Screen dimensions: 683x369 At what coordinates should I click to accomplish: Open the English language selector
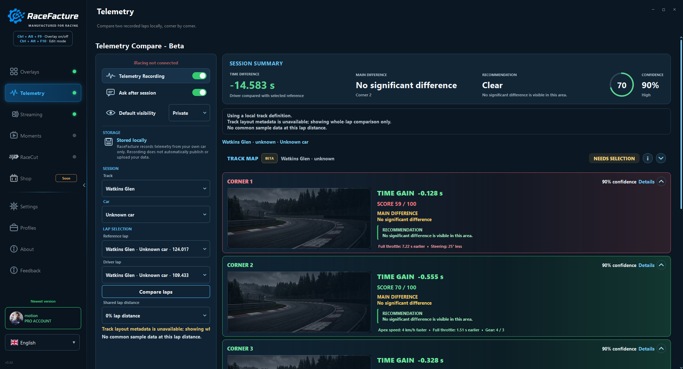[x=42, y=342]
